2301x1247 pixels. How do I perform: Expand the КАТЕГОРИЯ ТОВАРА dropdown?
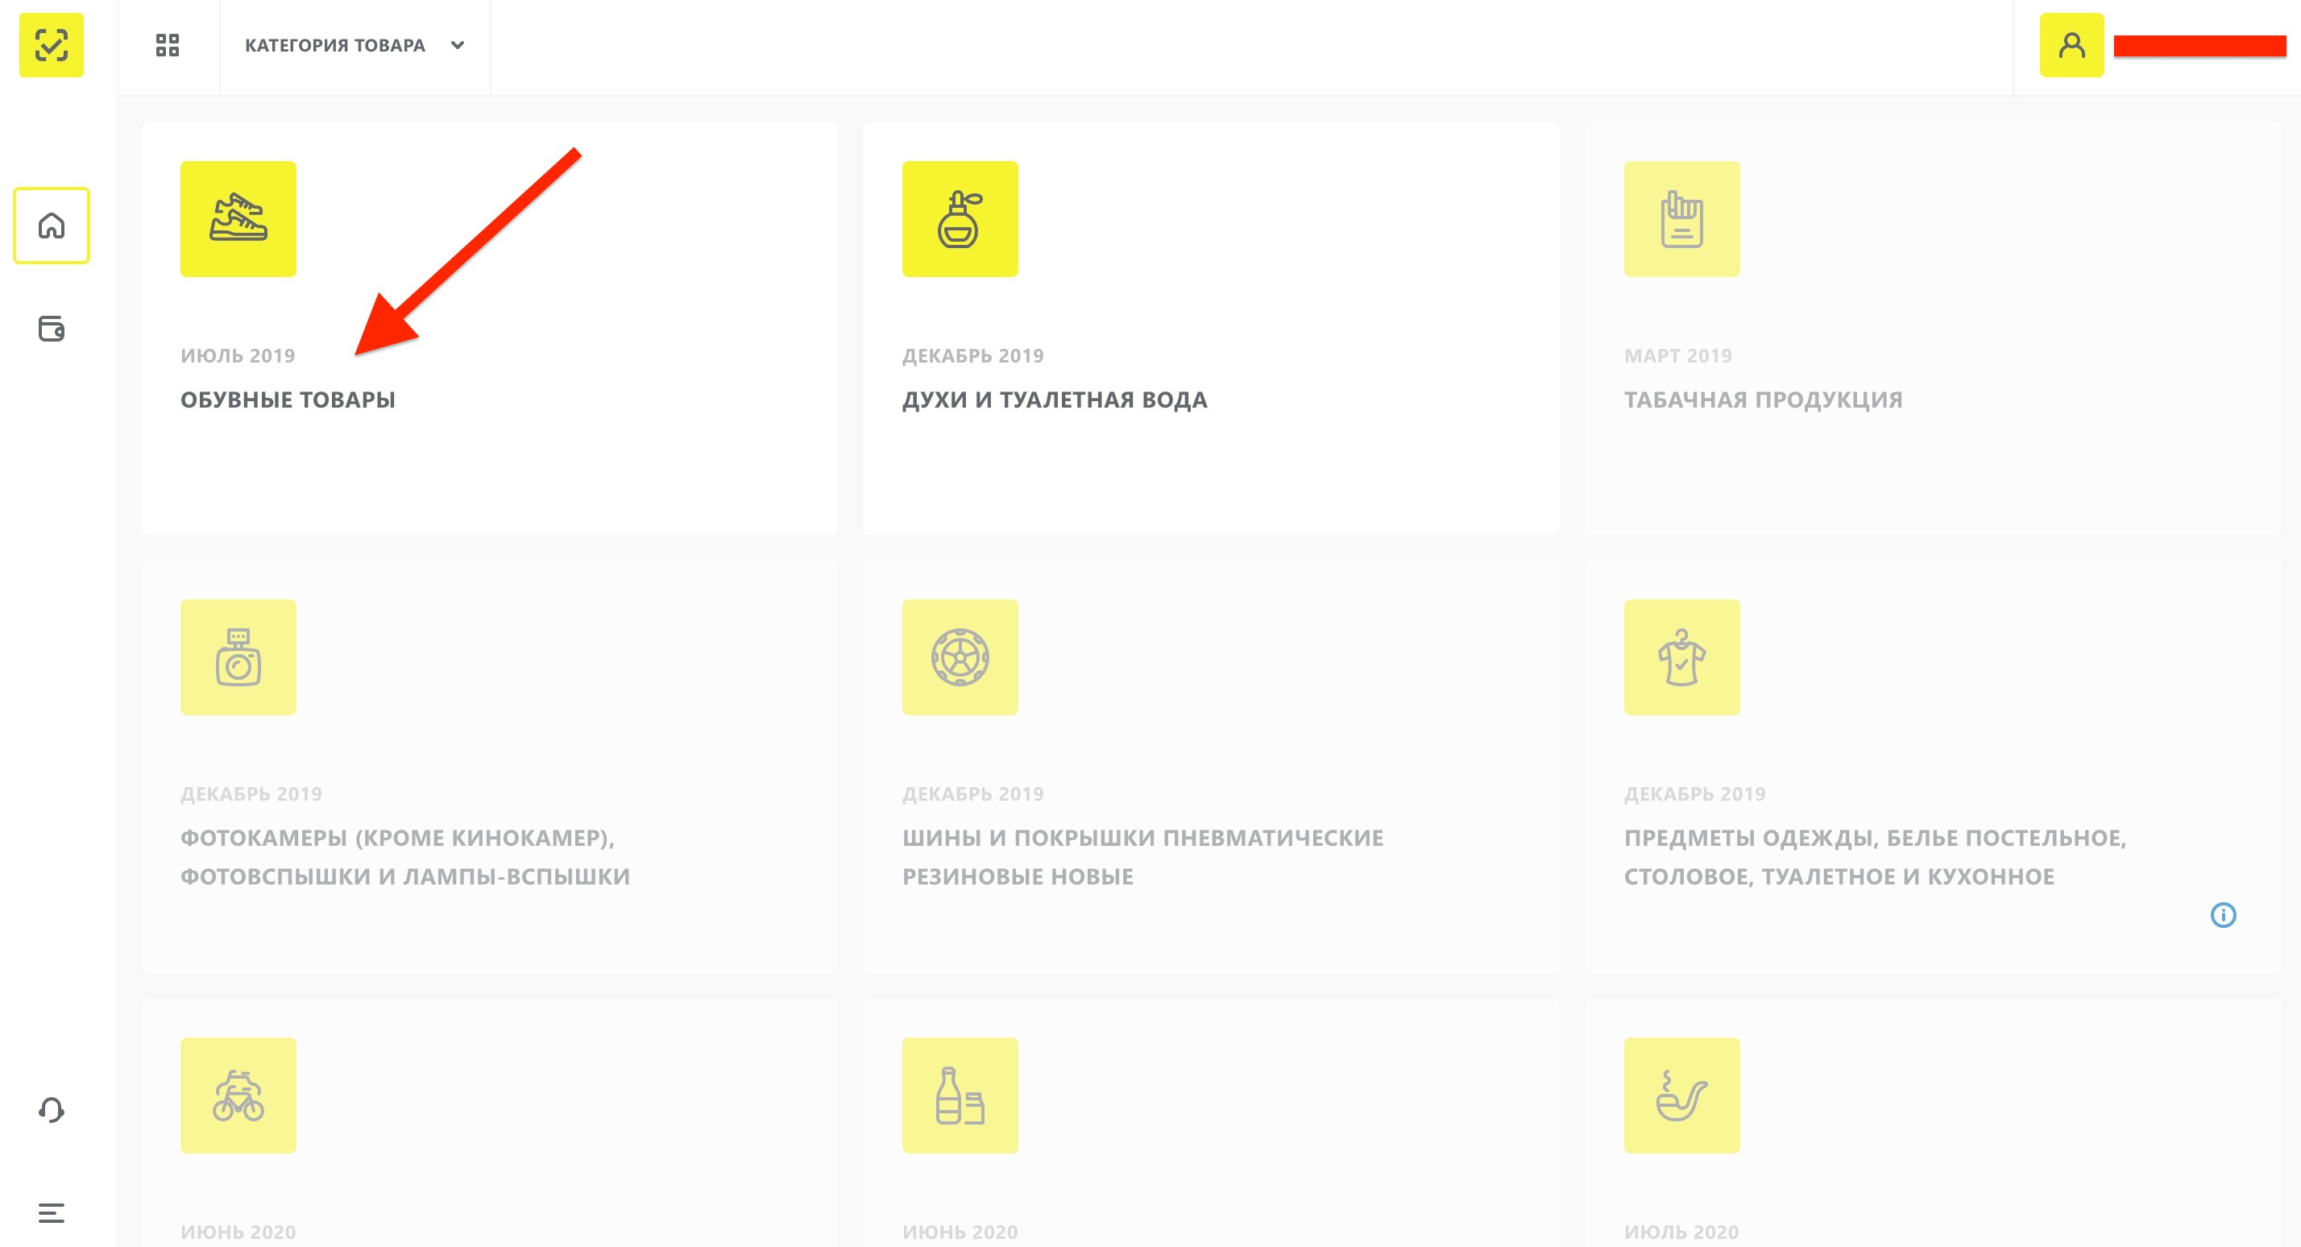pos(354,46)
